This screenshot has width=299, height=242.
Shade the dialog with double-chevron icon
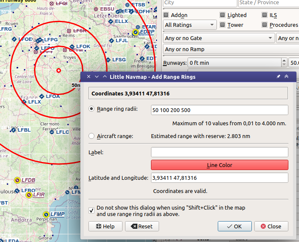pyautogui.click(x=286, y=77)
